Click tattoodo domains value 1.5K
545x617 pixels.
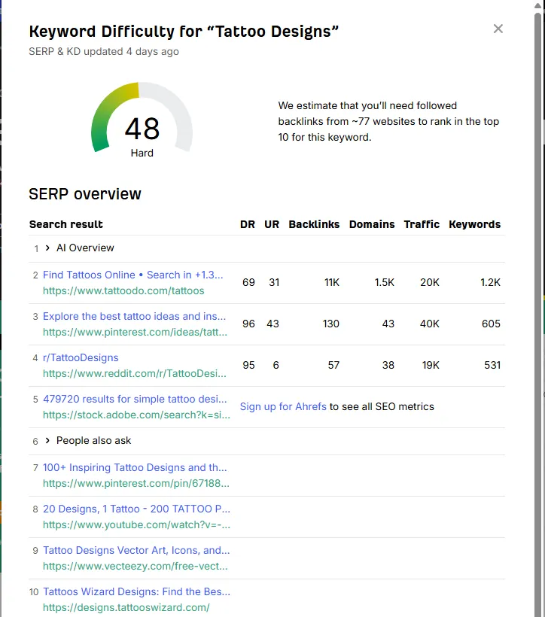[385, 282]
